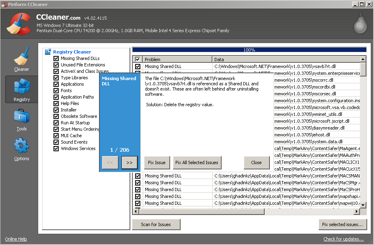This screenshot has height=245, width=374.
Task: Minimize the CCleaner window
Action: (355, 4)
